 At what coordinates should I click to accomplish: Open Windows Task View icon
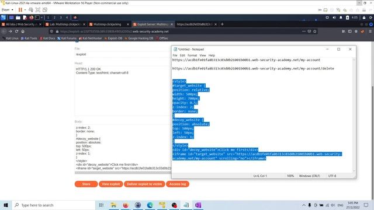[101, 205]
